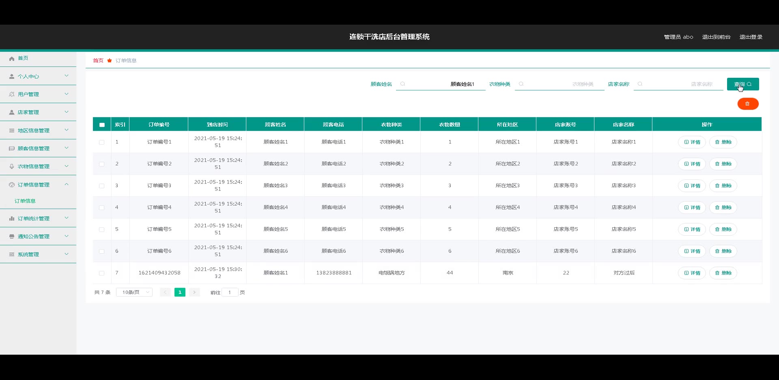This screenshot has height=380, width=779.
Task: Expand 系统管理 menu chevron
Action: [67, 254]
